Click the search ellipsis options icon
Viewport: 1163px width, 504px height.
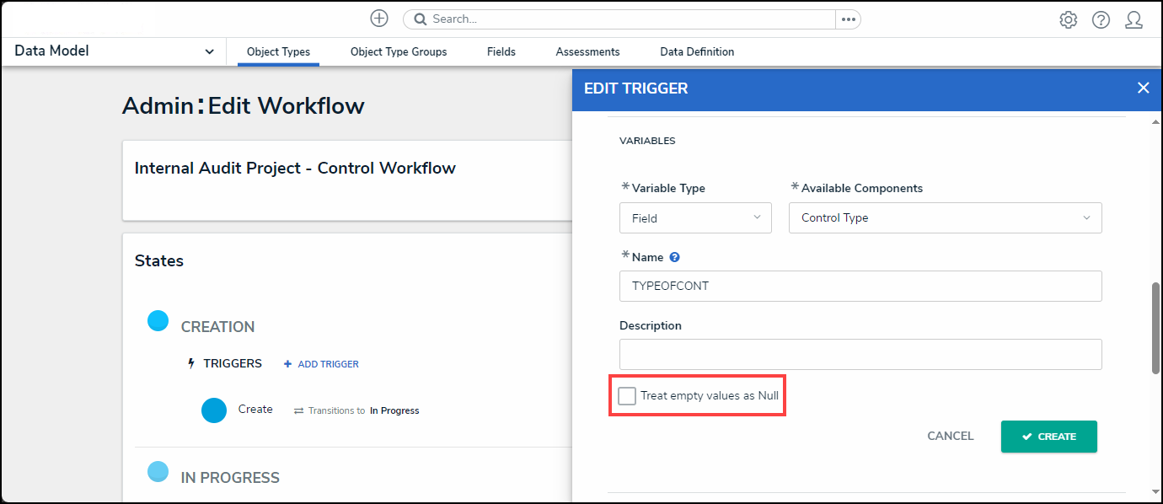848,19
